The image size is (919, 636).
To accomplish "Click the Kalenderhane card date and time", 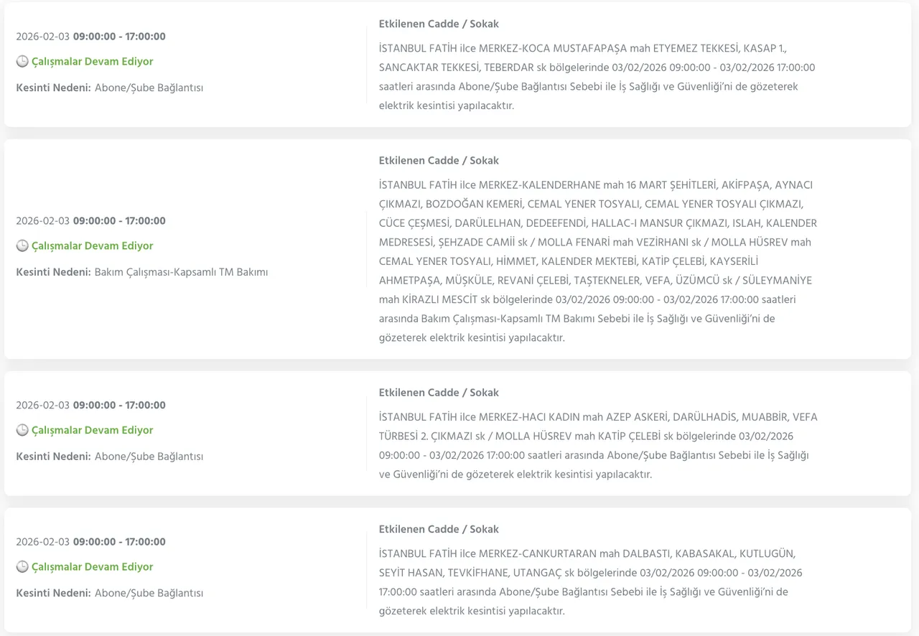I will (90, 221).
